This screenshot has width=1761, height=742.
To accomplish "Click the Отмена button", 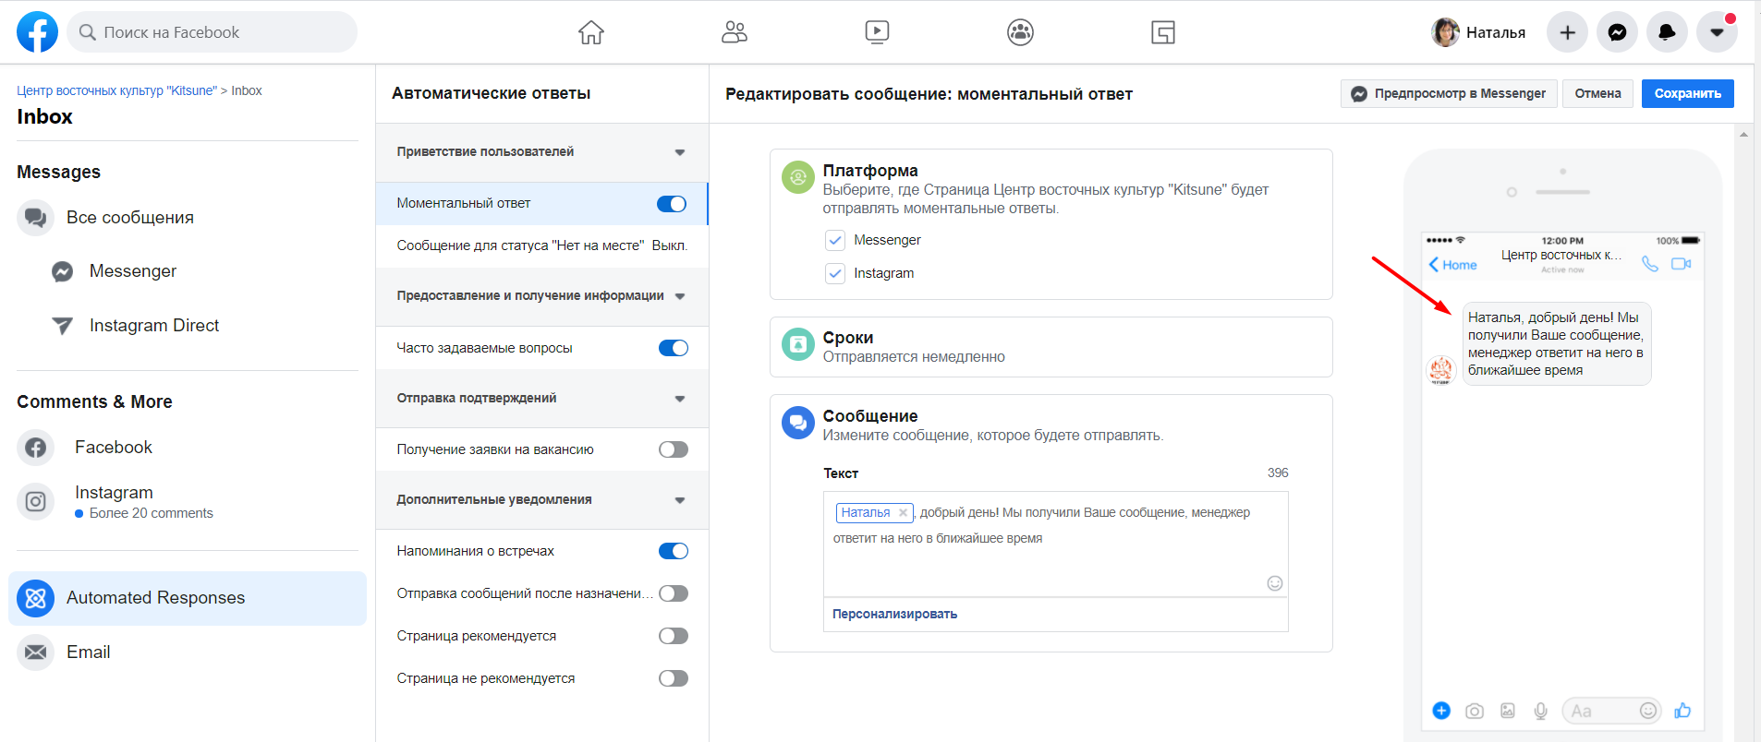I will pyautogui.click(x=1597, y=93).
